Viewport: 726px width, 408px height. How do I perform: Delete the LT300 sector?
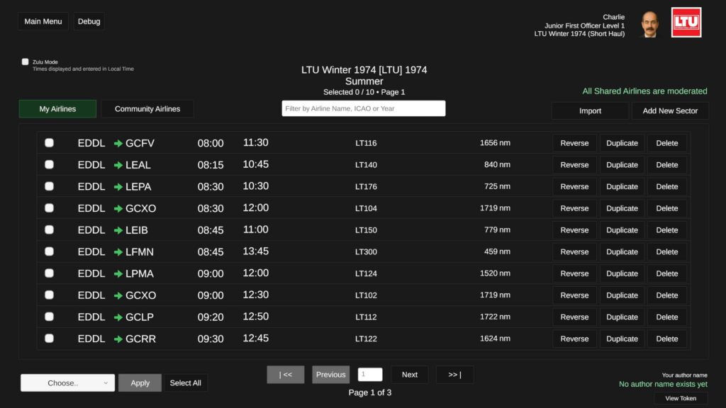pyautogui.click(x=666, y=251)
